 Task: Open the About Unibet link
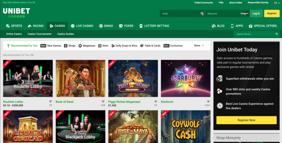click(x=235, y=3)
